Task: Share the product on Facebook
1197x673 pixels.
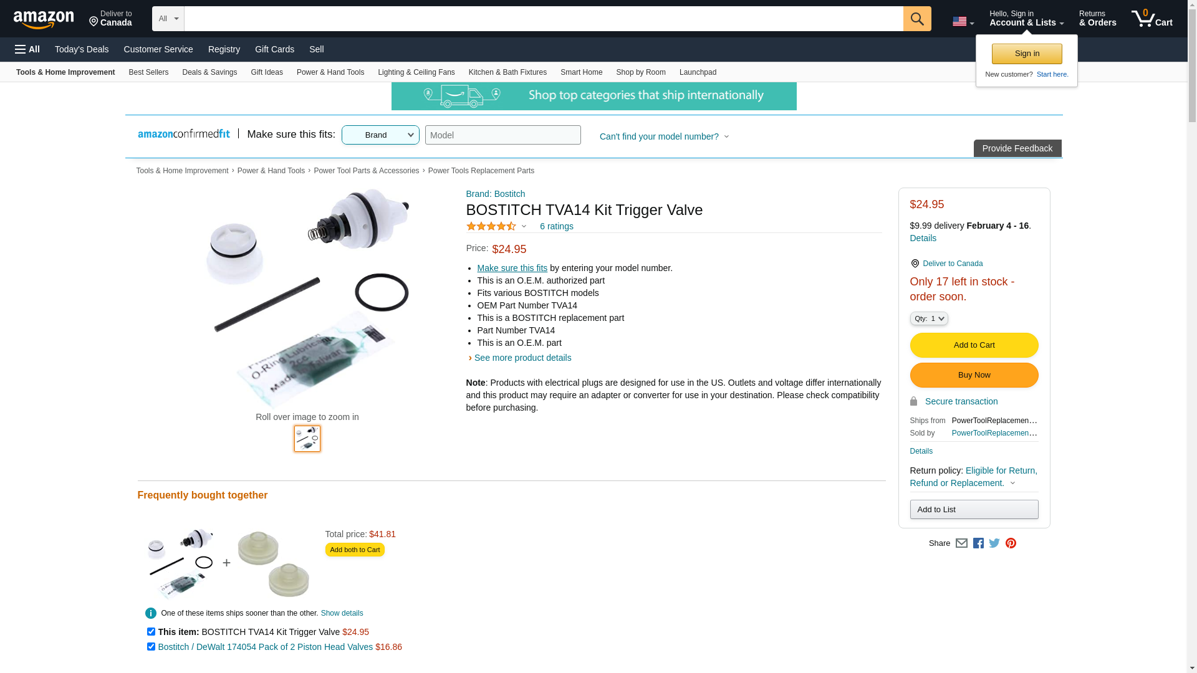Action: 978,543
